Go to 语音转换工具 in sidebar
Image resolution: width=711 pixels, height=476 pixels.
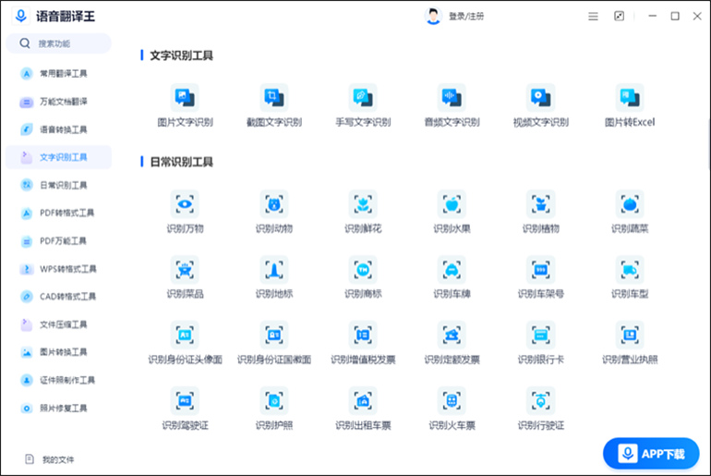pos(58,129)
